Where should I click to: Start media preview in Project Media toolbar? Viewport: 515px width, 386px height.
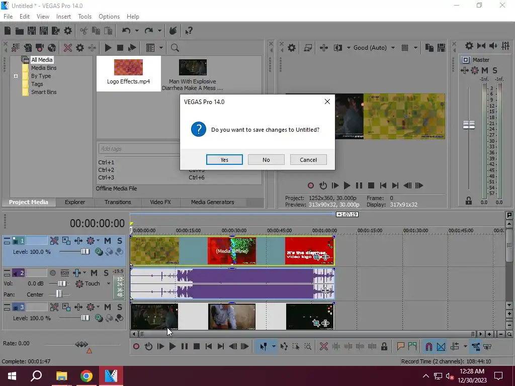(x=108, y=48)
